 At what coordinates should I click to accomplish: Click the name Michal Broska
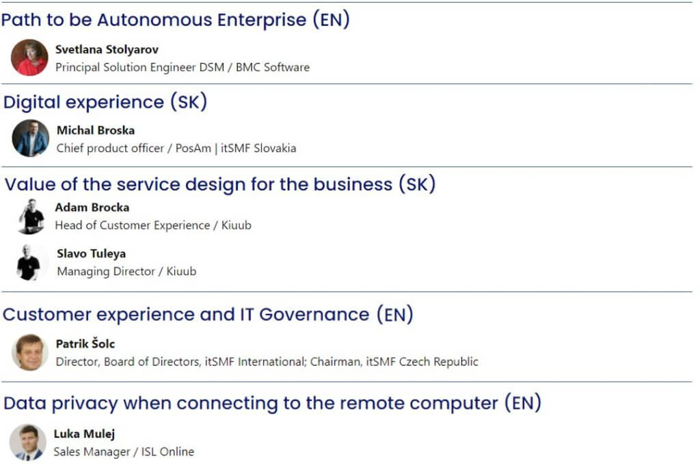[x=96, y=130]
